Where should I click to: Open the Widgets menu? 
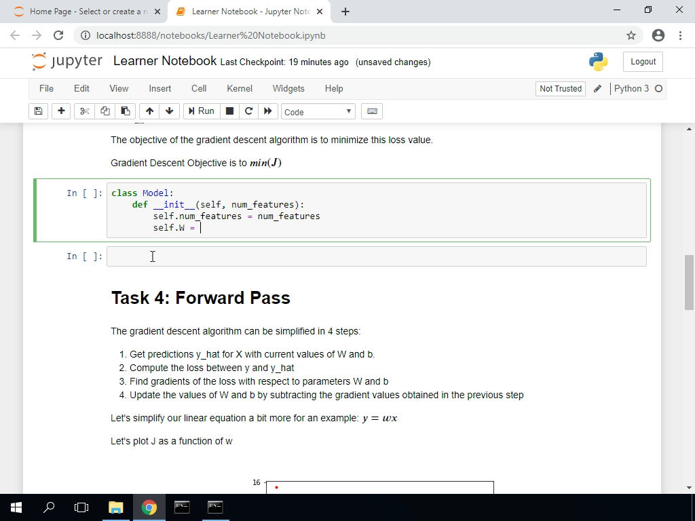(288, 89)
